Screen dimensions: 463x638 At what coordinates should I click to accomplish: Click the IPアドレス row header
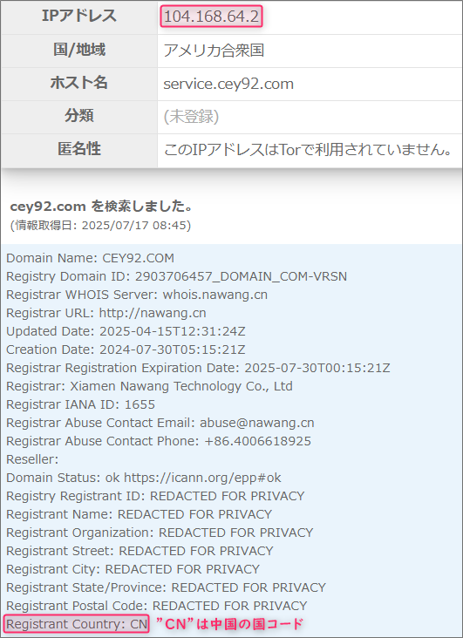(79, 17)
